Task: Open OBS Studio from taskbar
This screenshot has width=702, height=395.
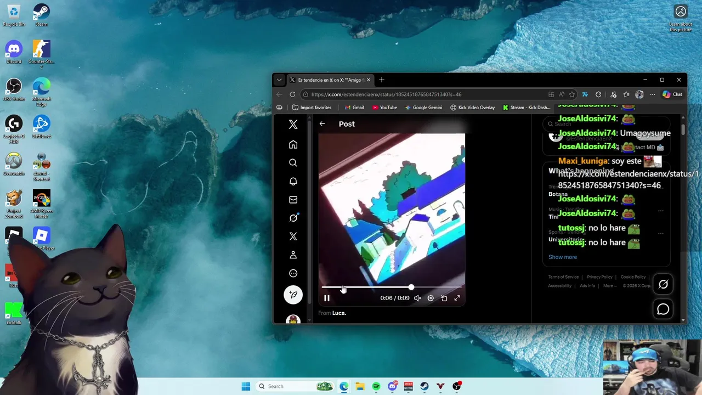Action: pyautogui.click(x=456, y=386)
